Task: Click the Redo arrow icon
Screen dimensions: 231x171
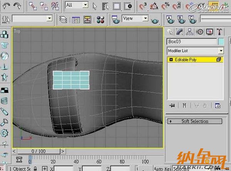Action: (18, 5)
